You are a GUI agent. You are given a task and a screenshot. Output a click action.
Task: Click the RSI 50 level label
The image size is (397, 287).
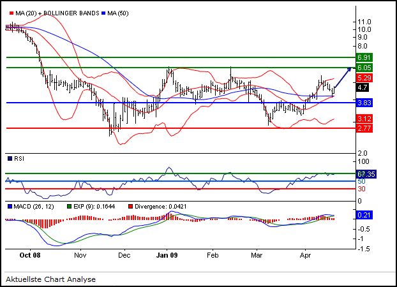[361, 182]
